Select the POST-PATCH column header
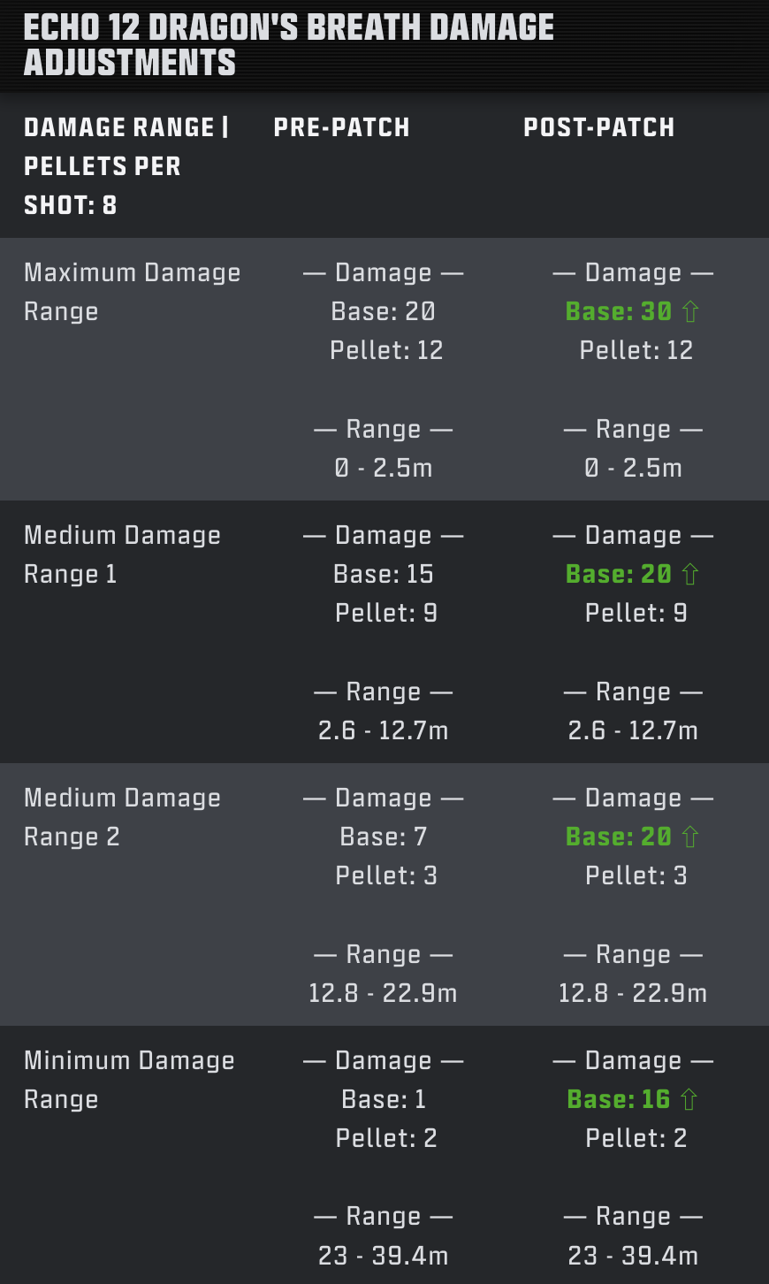This screenshot has height=1284, width=769. pos(598,127)
